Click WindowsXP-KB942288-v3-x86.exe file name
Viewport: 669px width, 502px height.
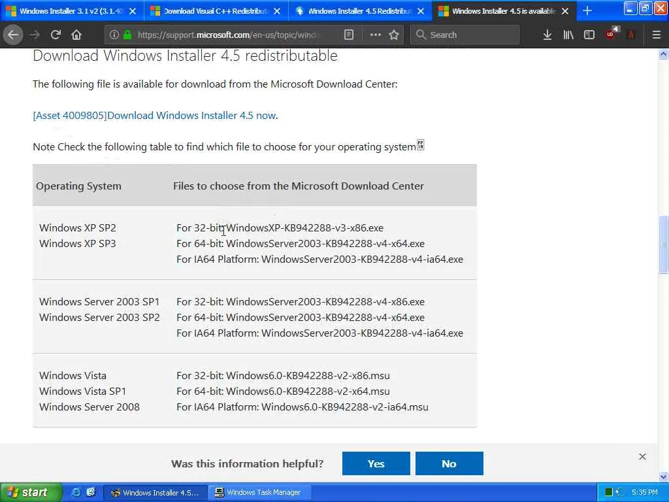pos(304,228)
